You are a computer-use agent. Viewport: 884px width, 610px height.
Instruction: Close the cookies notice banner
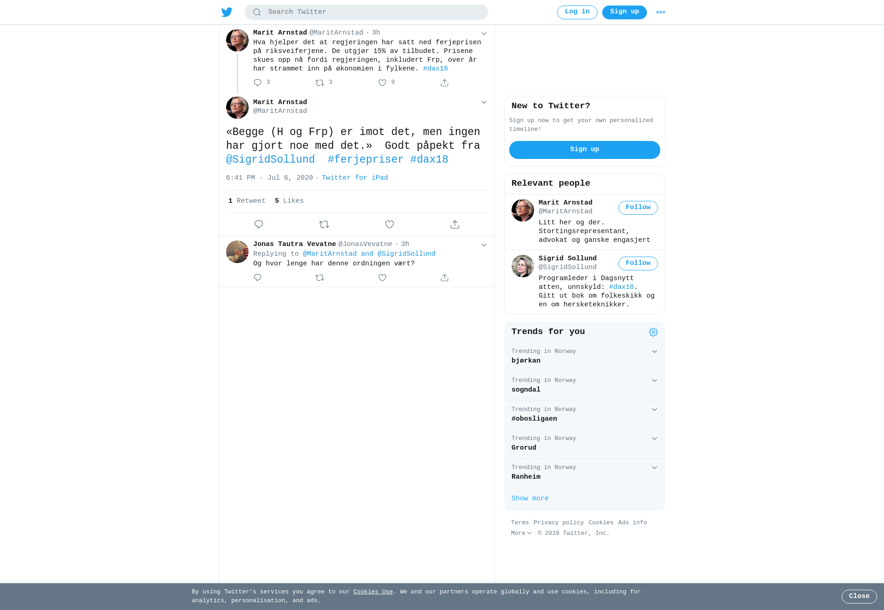coord(859,597)
